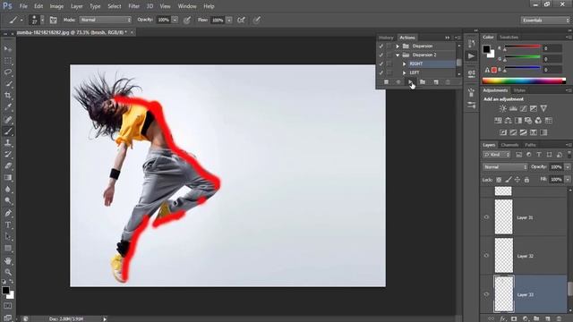
Task: Select the Pen tool
Action: point(8,213)
